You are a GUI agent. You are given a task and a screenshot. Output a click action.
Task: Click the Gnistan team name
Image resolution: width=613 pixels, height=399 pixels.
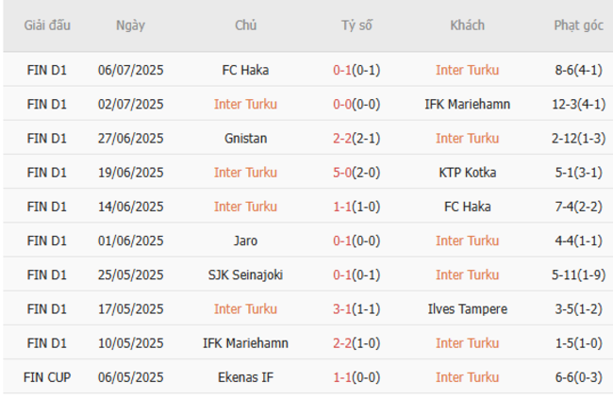click(245, 139)
